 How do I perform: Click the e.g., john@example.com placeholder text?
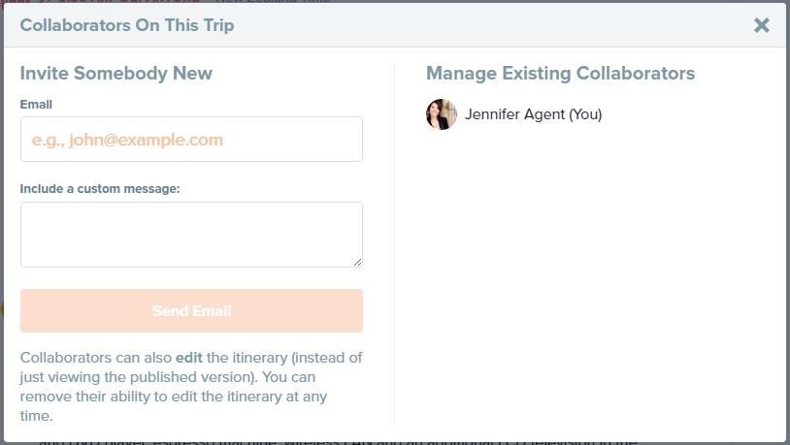[x=127, y=140]
